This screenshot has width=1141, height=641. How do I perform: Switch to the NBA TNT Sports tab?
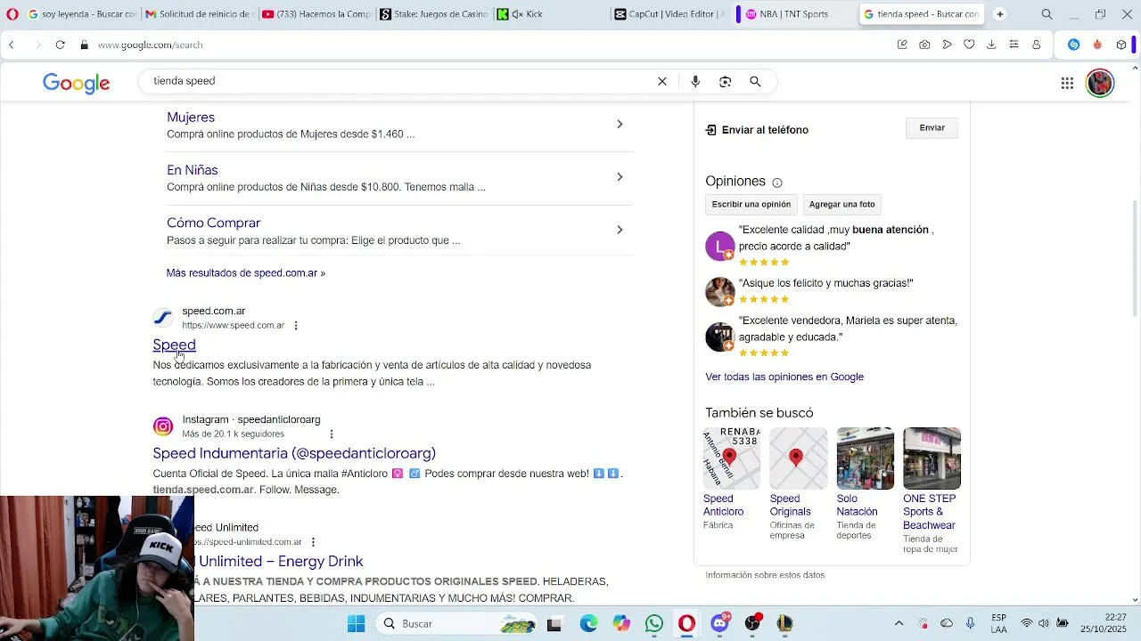[x=793, y=14]
